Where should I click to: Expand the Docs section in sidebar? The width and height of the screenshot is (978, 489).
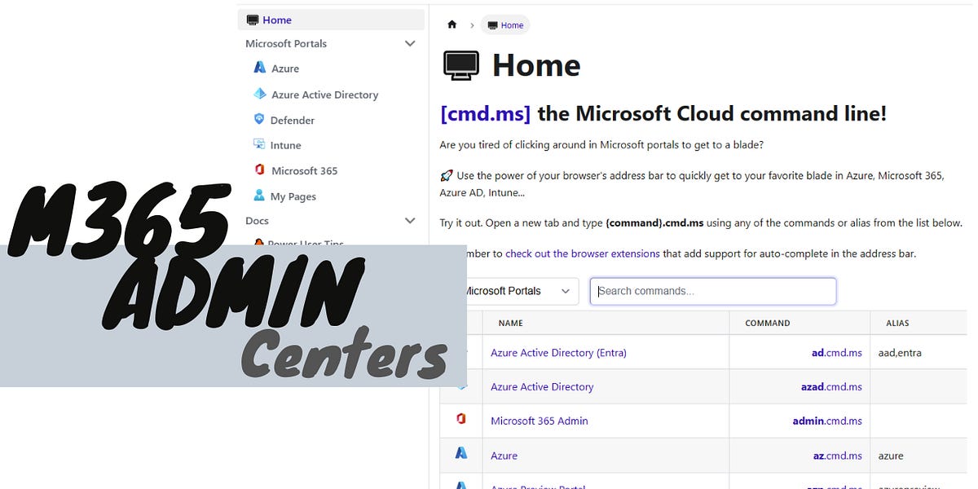410,220
